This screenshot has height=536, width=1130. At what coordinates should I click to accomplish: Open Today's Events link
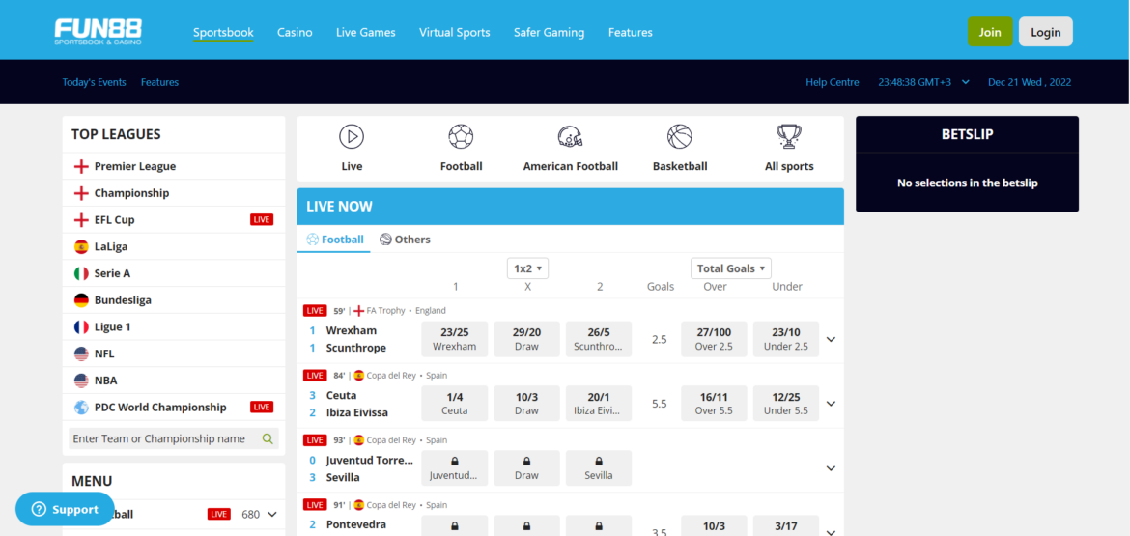tap(95, 82)
